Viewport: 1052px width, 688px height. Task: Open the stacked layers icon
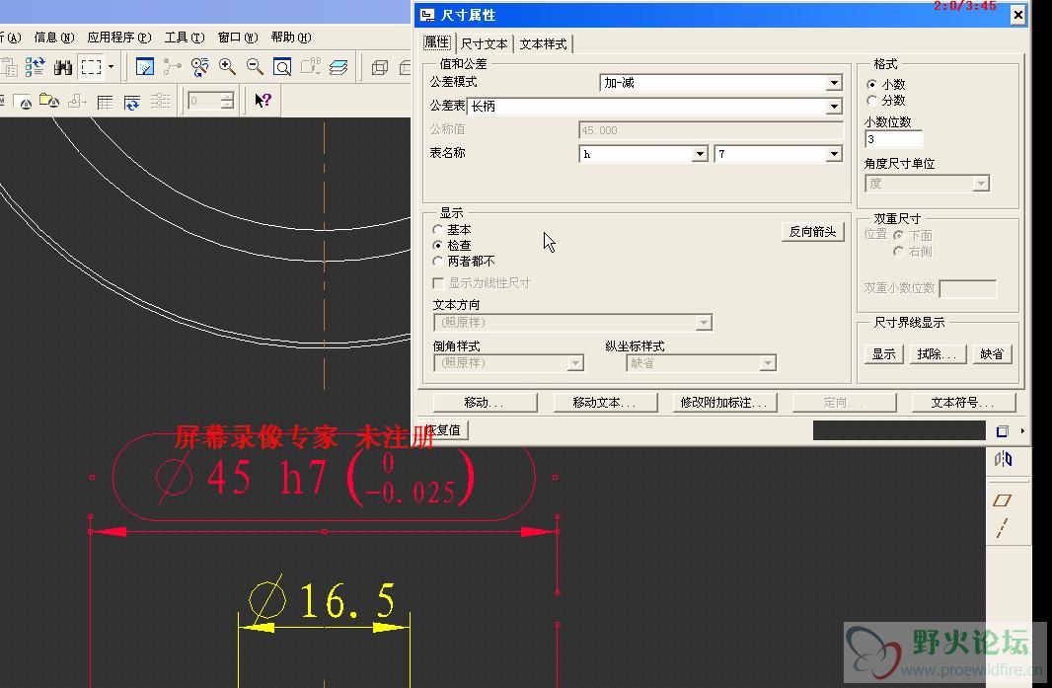338,67
